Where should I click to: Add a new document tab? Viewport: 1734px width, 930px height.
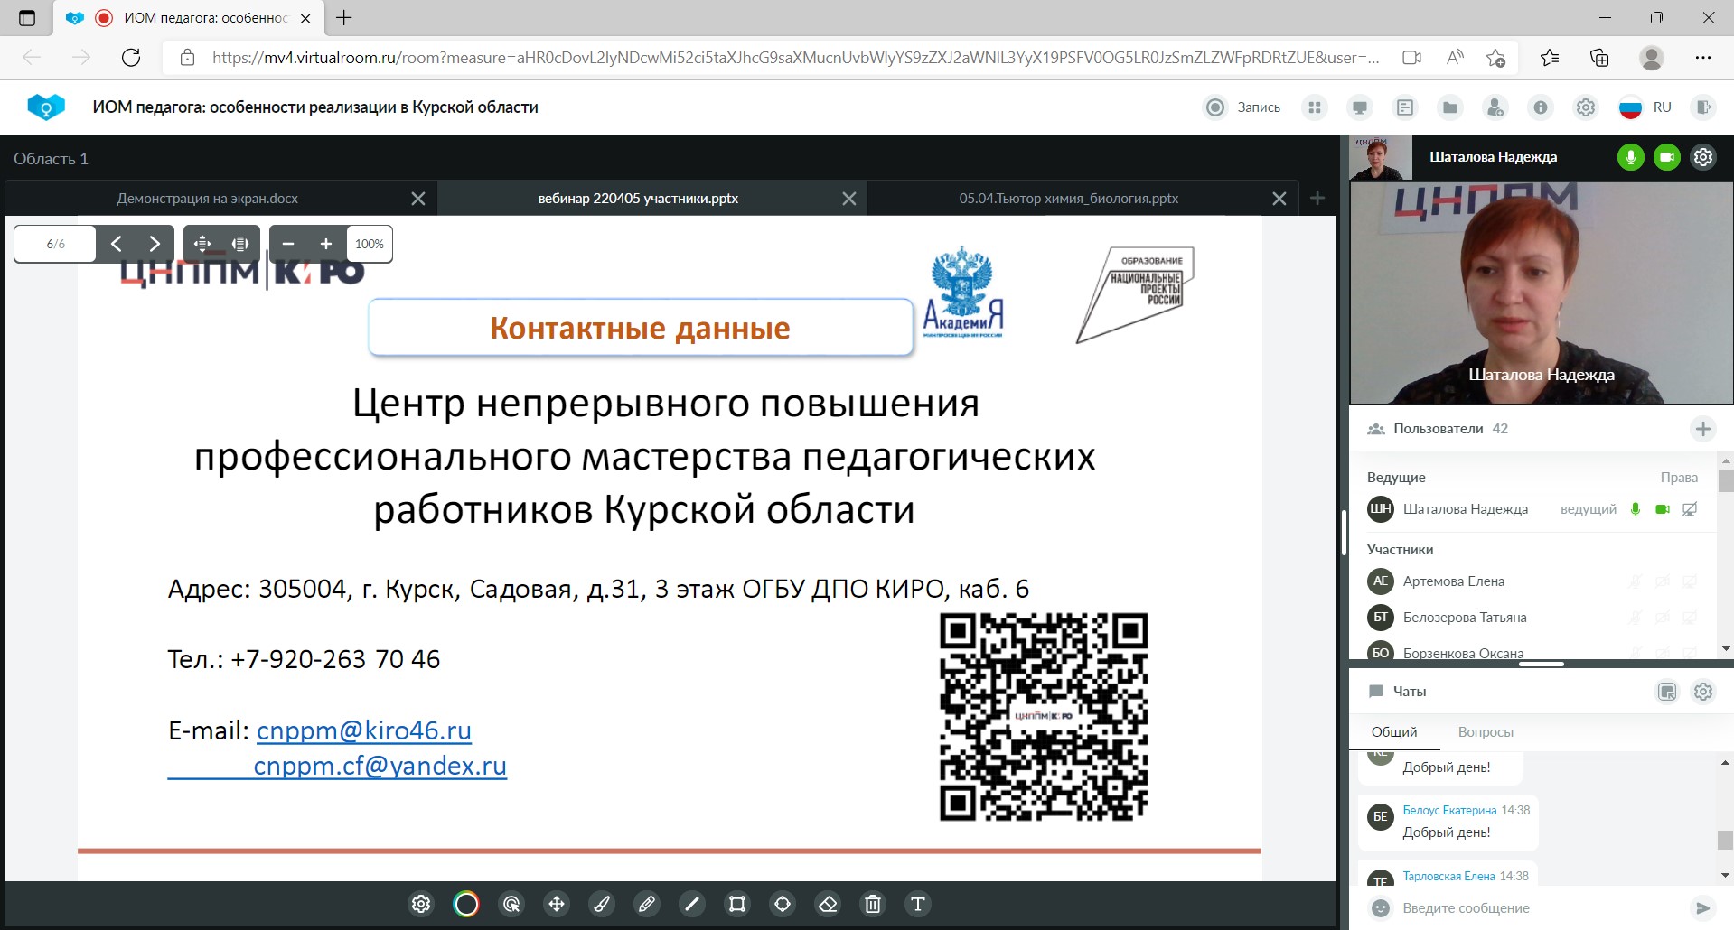[1317, 199]
